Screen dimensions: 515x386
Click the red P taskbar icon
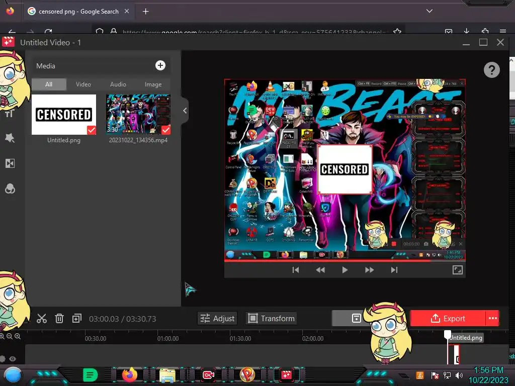tap(247, 375)
